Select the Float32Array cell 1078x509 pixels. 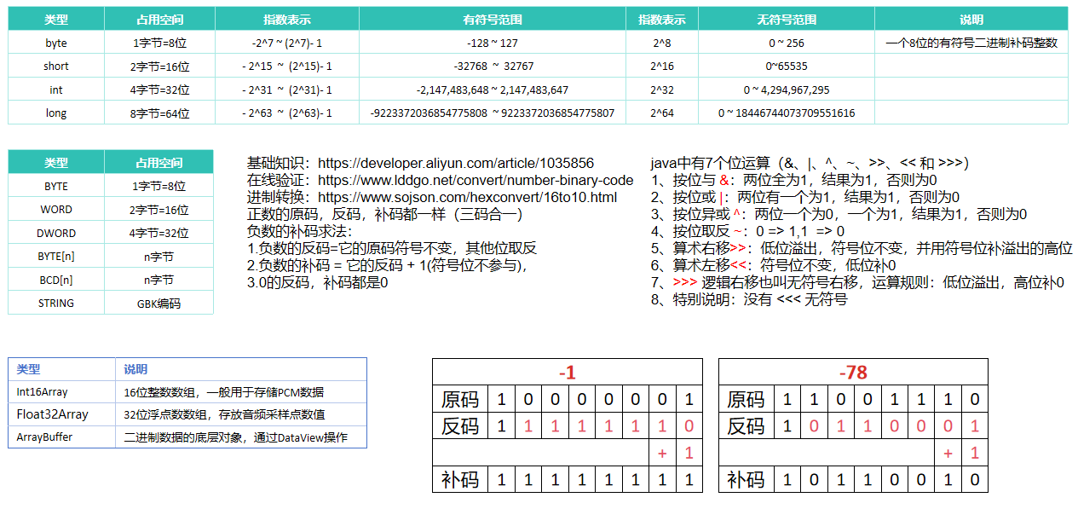pyautogui.click(x=61, y=414)
